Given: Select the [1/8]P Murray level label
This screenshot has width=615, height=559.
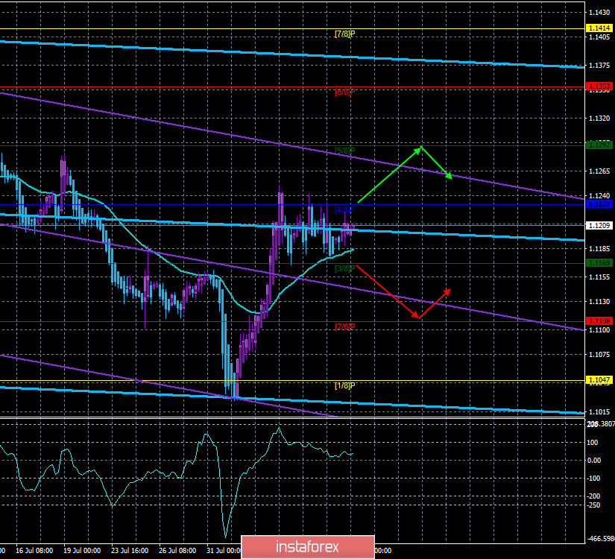Looking at the screenshot, I should (344, 385).
